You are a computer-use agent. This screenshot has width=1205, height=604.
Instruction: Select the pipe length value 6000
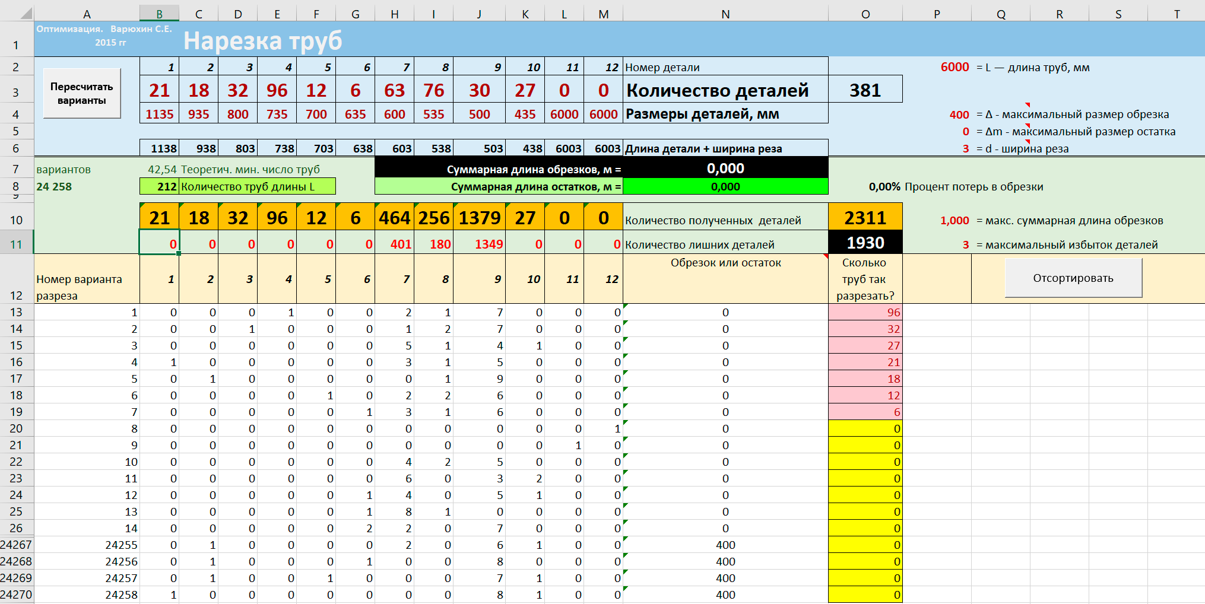(954, 67)
